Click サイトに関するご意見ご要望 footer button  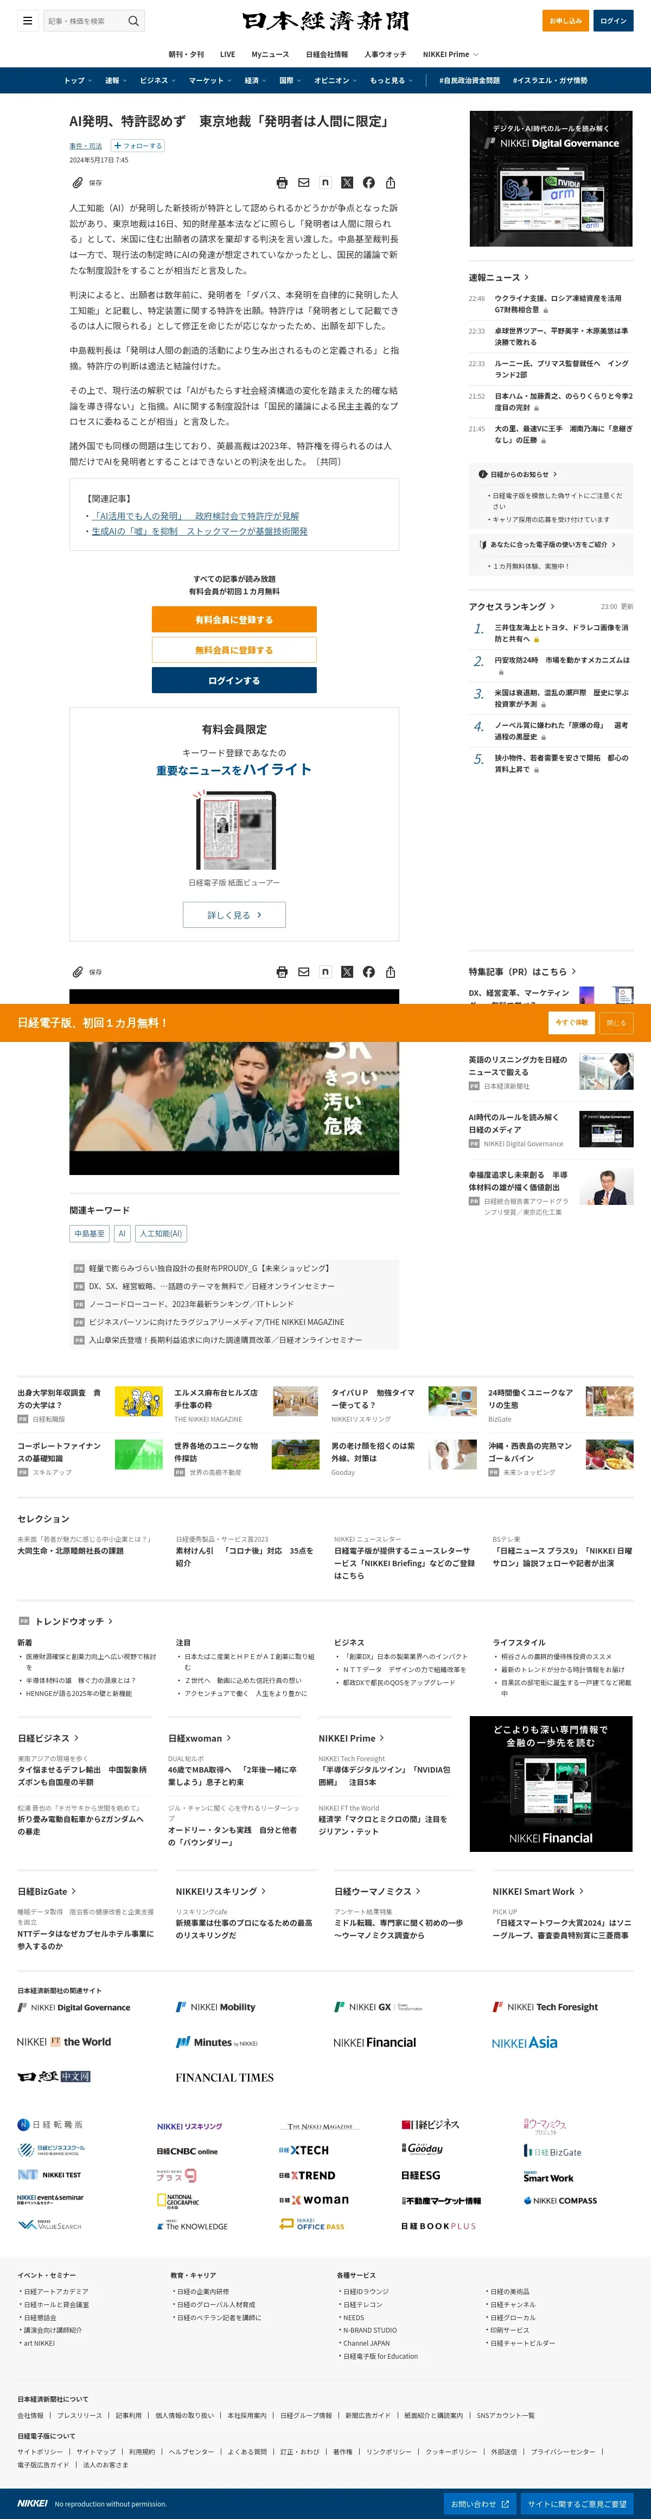(x=578, y=2504)
